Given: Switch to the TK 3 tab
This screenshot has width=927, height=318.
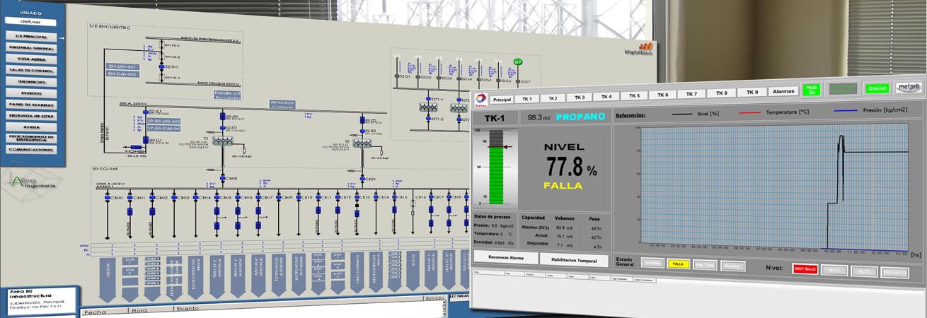Looking at the screenshot, I should (580, 98).
